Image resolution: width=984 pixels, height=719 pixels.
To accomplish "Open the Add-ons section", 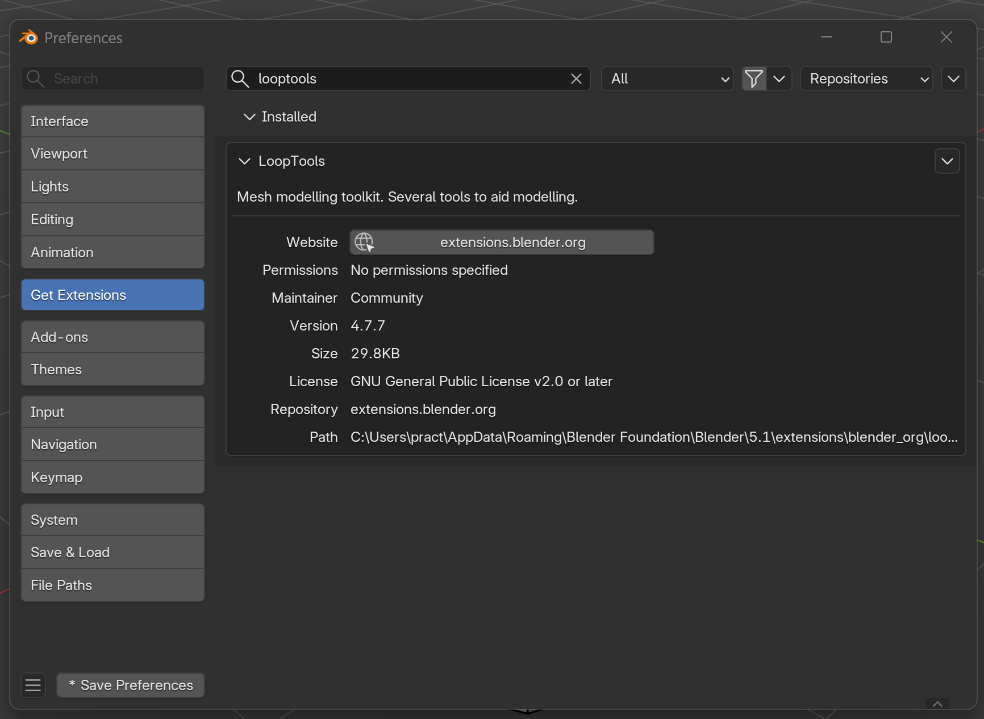I will [113, 337].
